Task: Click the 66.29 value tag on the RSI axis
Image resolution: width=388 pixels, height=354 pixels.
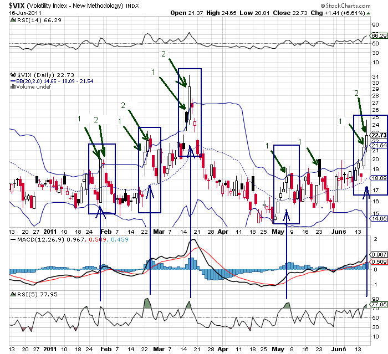Action: (x=379, y=35)
